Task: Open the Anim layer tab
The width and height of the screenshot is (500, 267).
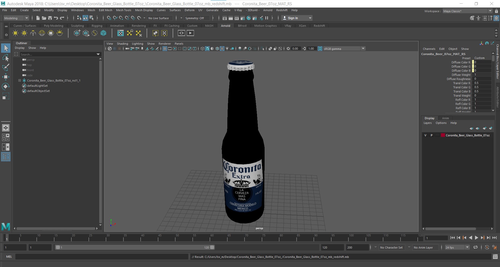Action: point(445,118)
